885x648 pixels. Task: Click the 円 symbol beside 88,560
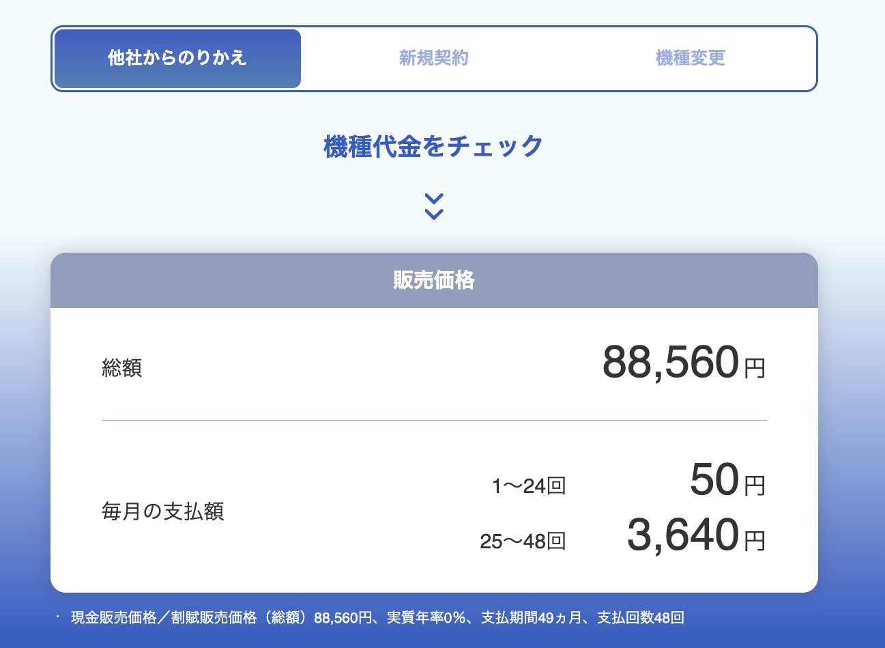tap(755, 369)
